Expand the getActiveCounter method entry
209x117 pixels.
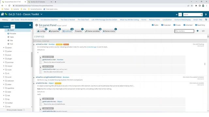click(x=40, y=58)
